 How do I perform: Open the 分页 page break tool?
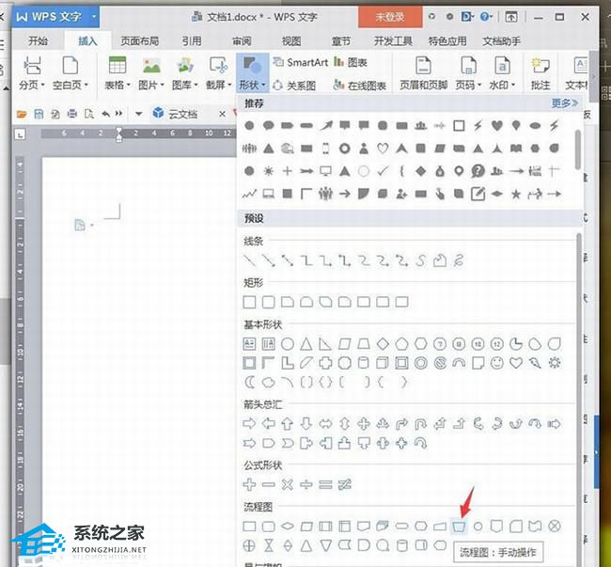[x=32, y=73]
